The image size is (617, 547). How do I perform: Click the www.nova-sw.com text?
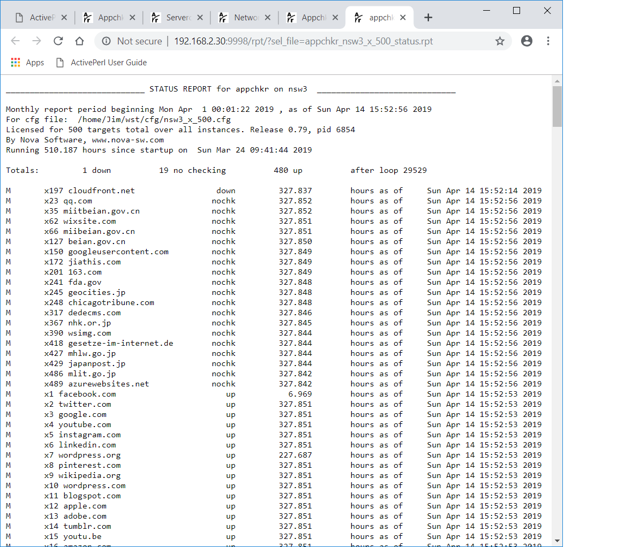[128, 140]
